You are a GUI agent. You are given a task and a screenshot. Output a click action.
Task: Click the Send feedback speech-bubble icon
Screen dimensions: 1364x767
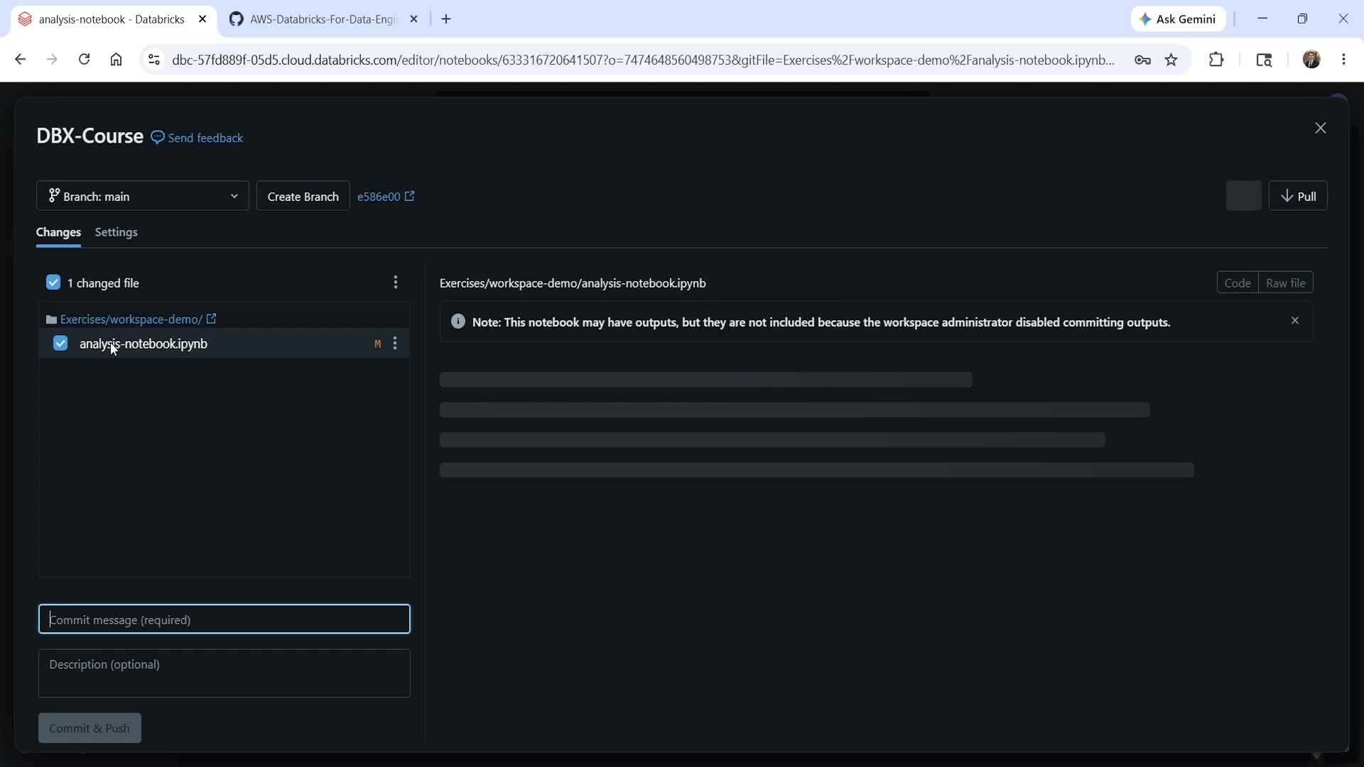point(158,137)
